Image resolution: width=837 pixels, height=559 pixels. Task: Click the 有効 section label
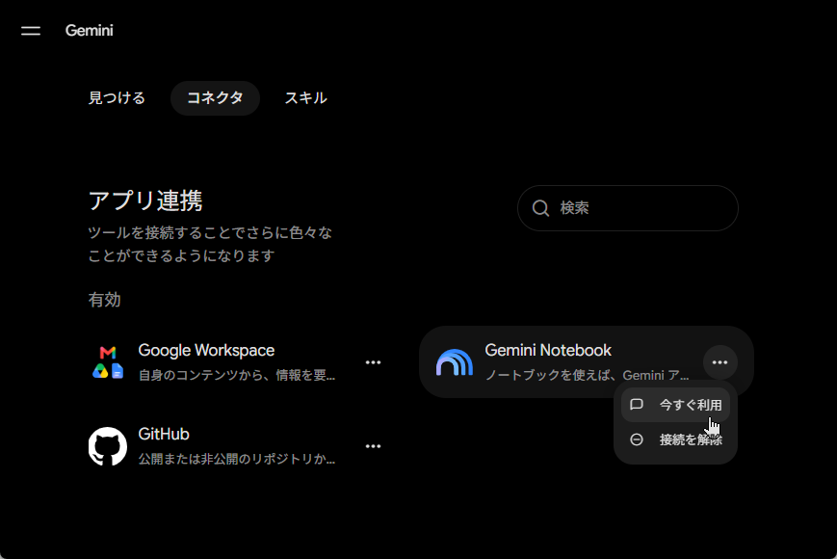(x=105, y=300)
